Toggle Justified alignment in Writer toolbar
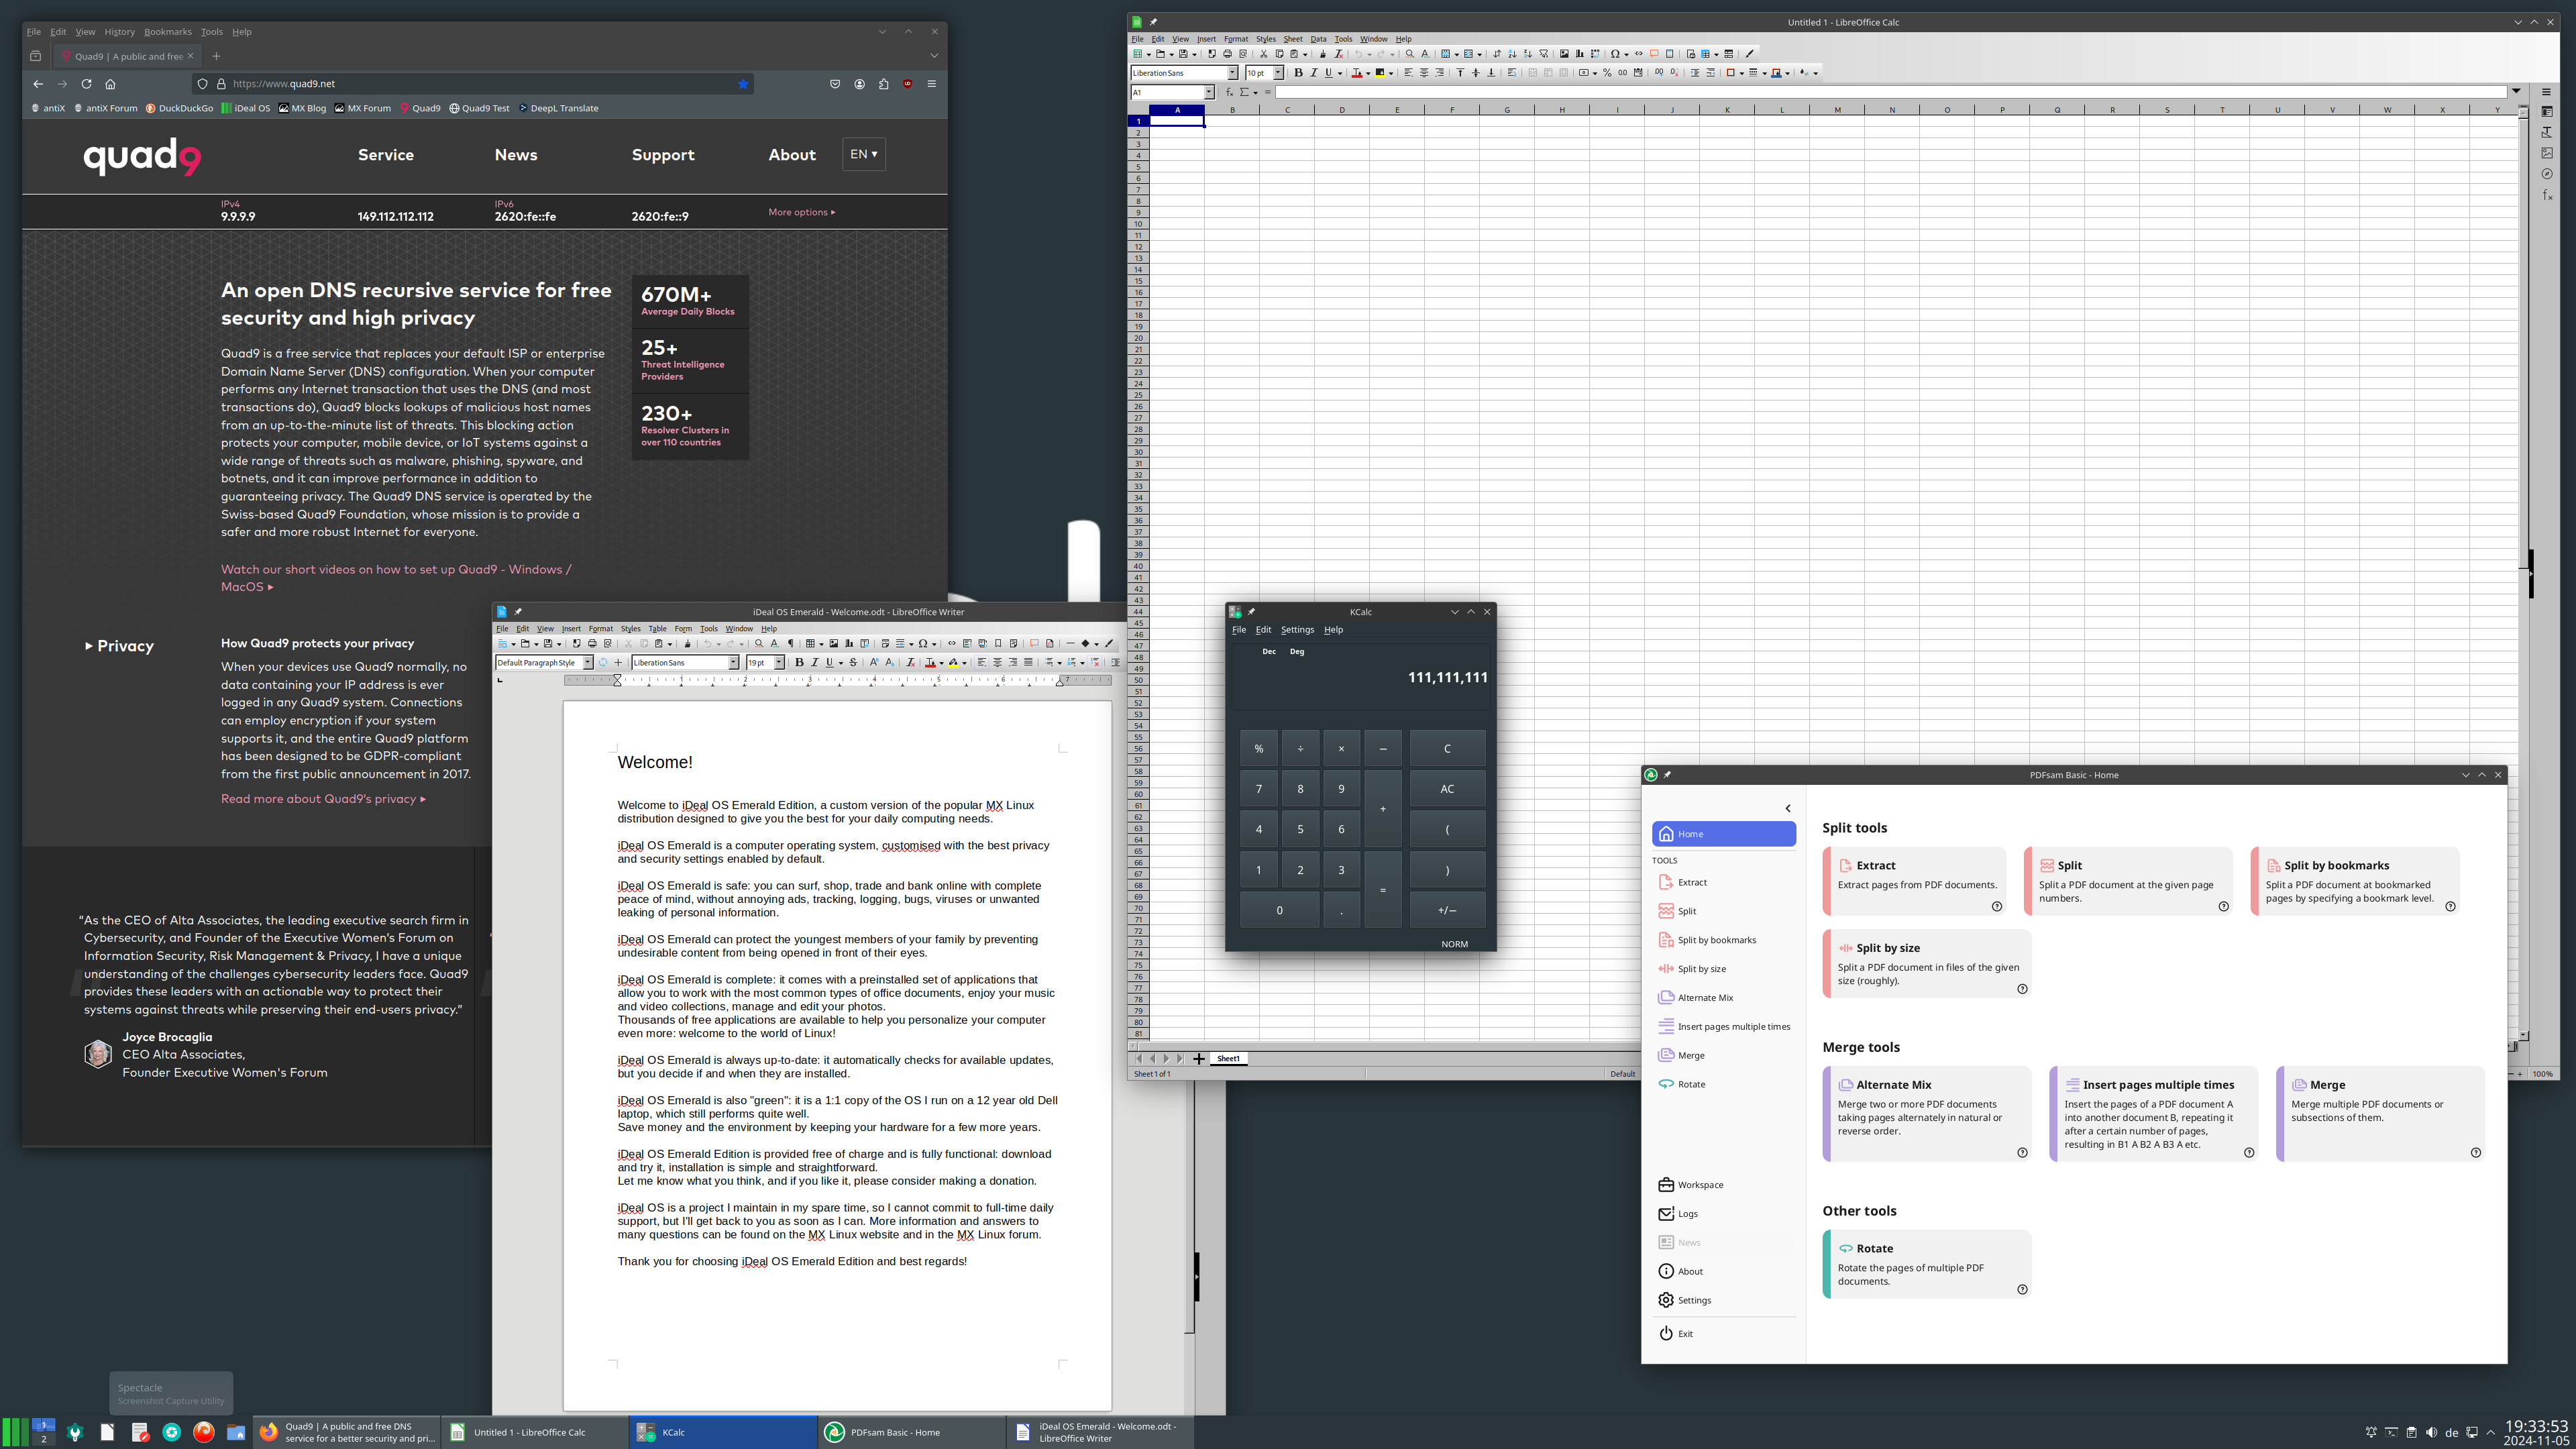Image resolution: width=2576 pixels, height=1449 pixels. click(x=1028, y=663)
